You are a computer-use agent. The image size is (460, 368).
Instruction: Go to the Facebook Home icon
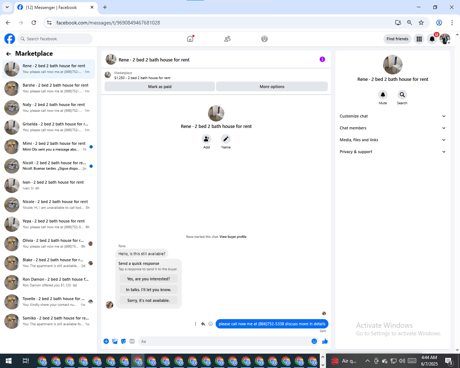click(190, 39)
